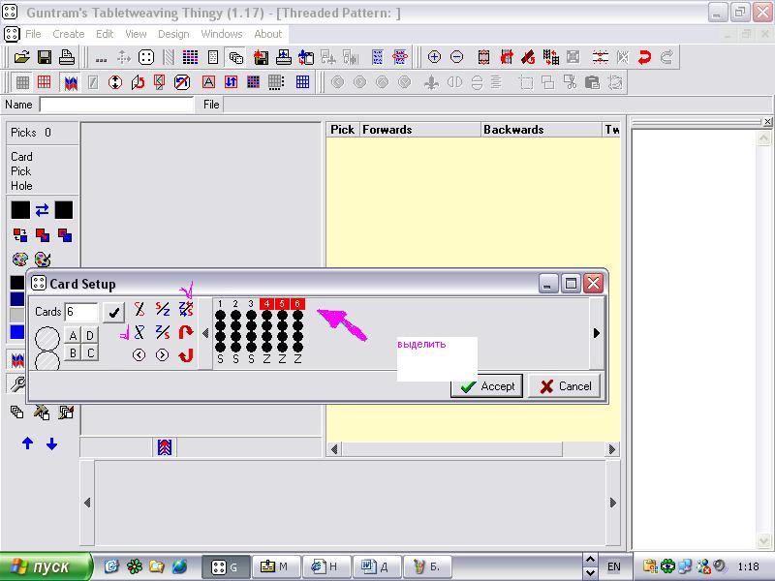Click the Print icon in toolbar
Screen dimensions: 775x581
tap(67, 57)
